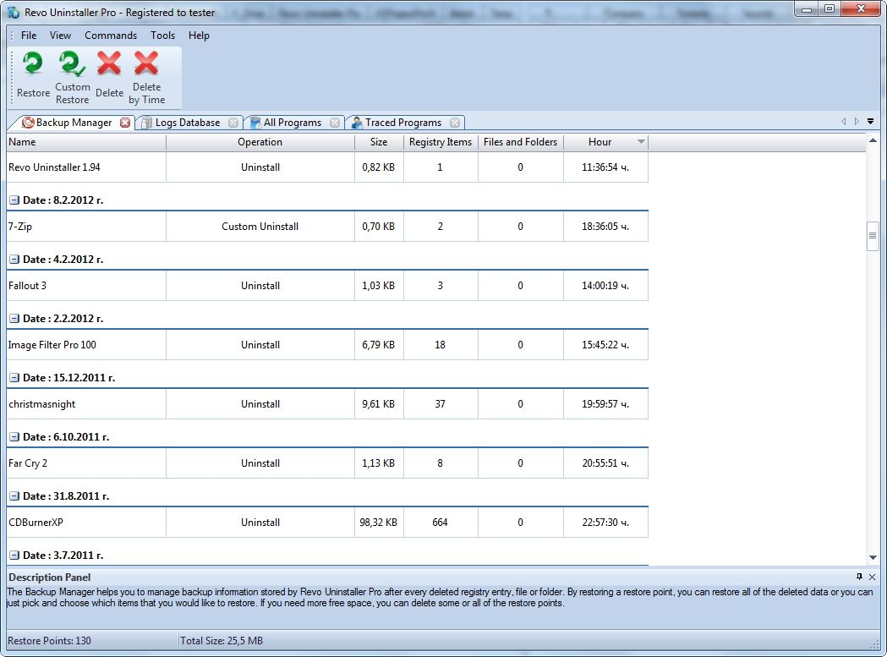The image size is (887, 657).
Task: Click Total Size: 25,5 MB status
Action: coord(222,641)
